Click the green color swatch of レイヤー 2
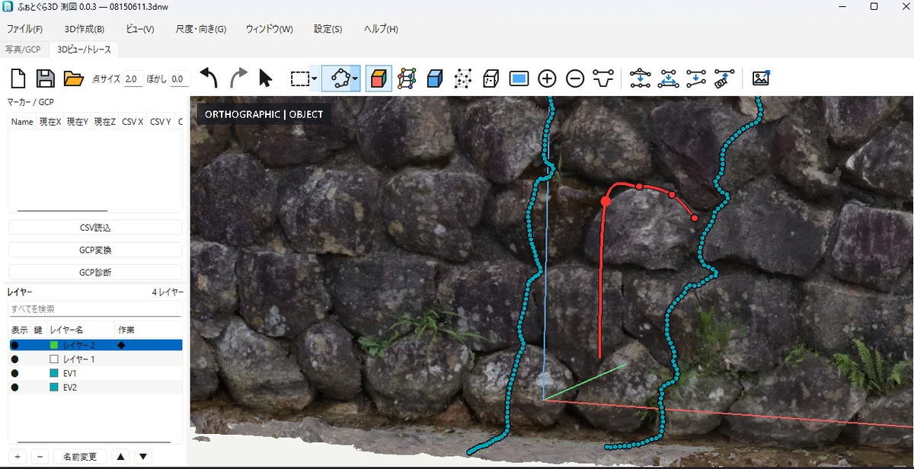The width and height of the screenshot is (914, 469). [x=54, y=345]
